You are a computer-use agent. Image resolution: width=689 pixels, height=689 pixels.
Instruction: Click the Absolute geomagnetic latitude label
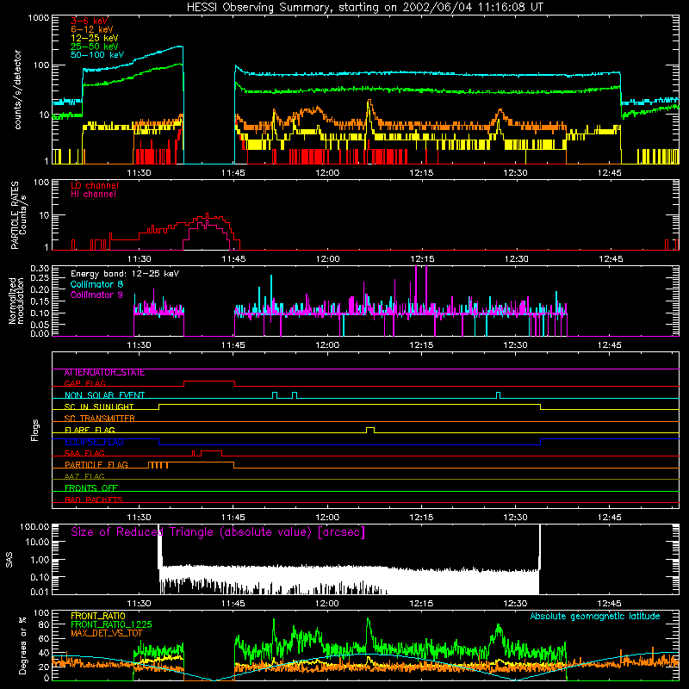(595, 617)
